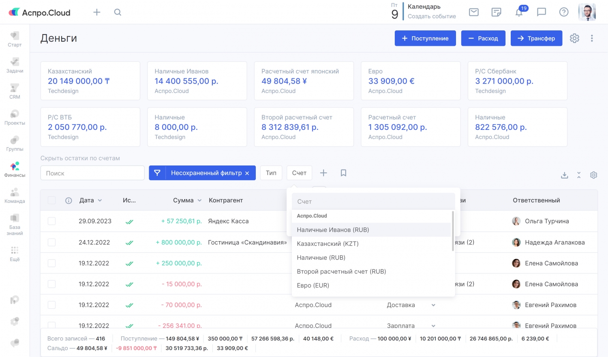The height and width of the screenshot is (357, 608).
Task: Open the mail envelope icon
Action: click(473, 12)
